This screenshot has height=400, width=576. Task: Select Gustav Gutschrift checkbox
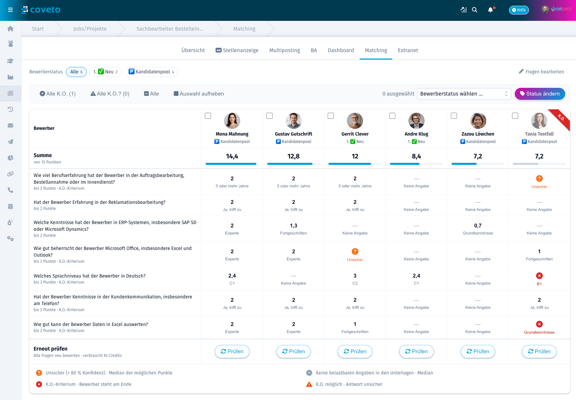coord(269,116)
